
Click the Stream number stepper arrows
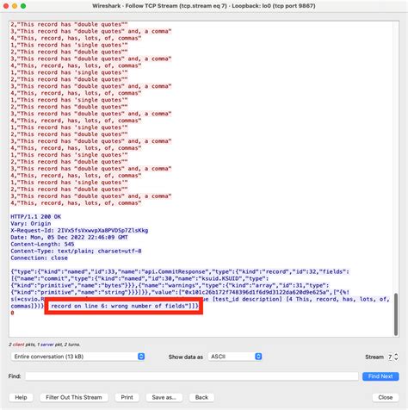point(396,357)
